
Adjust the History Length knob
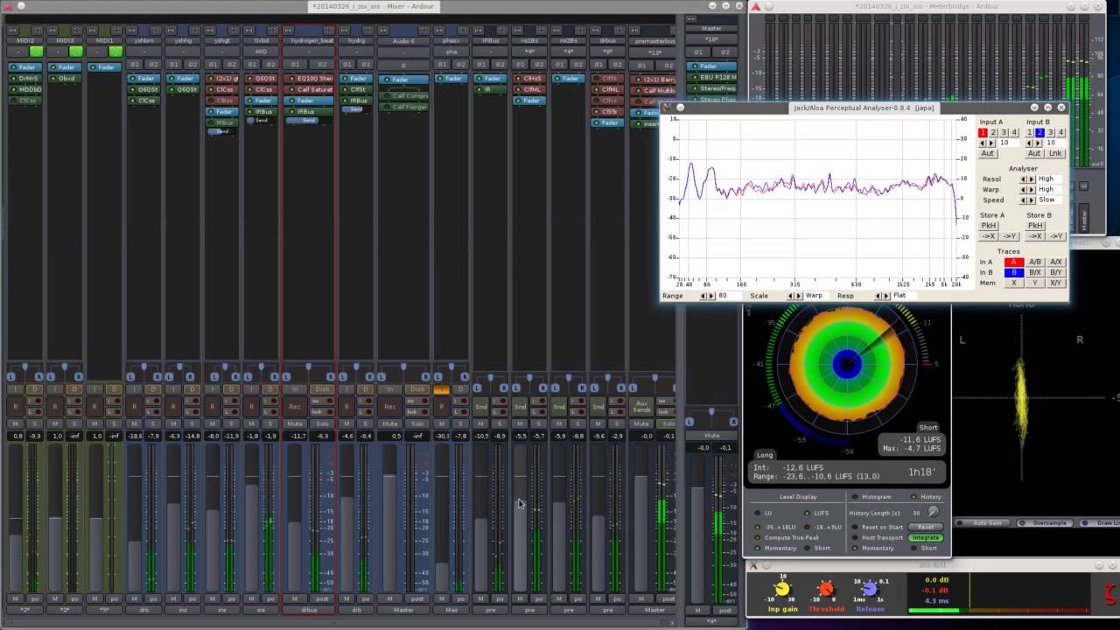point(934,512)
